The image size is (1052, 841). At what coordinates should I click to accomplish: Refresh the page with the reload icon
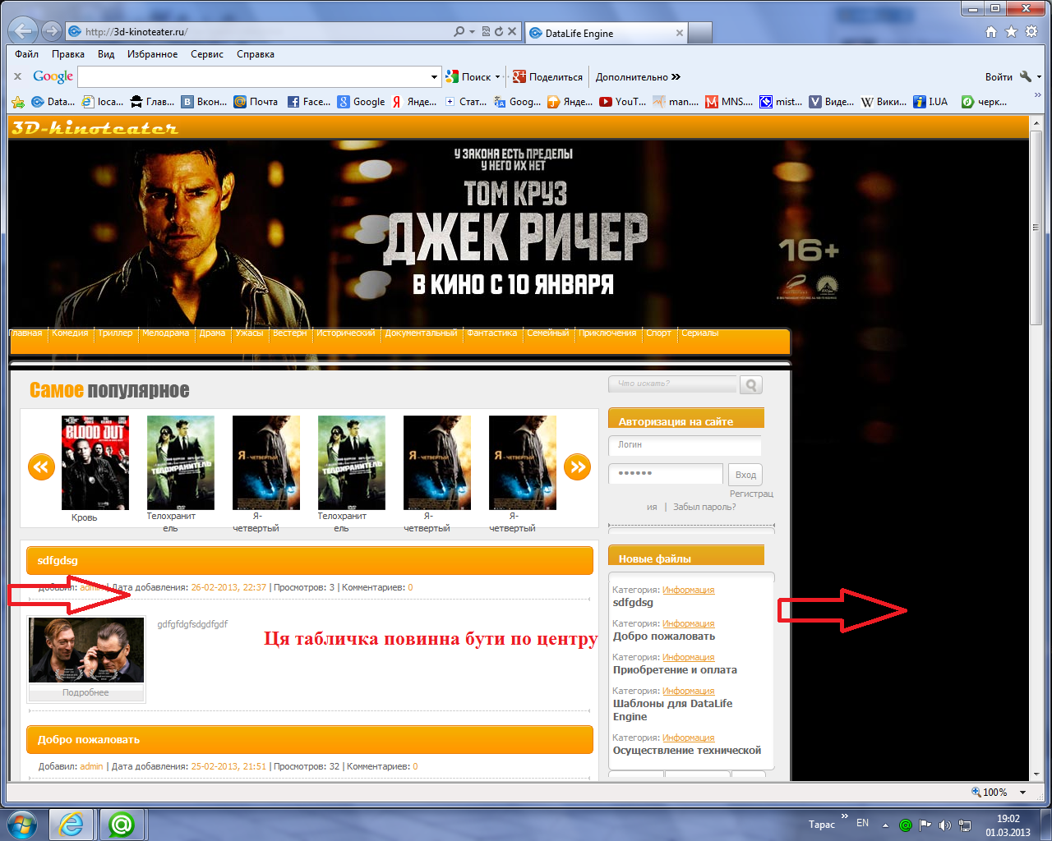tap(498, 32)
